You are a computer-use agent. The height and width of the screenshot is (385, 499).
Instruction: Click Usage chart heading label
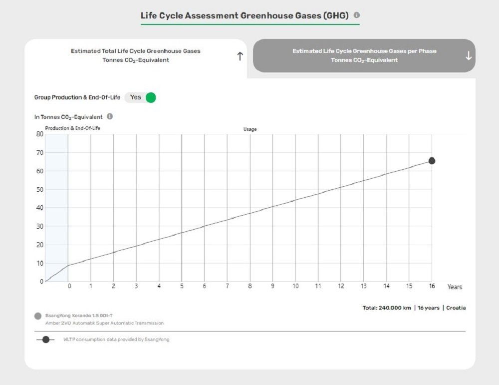(250, 129)
